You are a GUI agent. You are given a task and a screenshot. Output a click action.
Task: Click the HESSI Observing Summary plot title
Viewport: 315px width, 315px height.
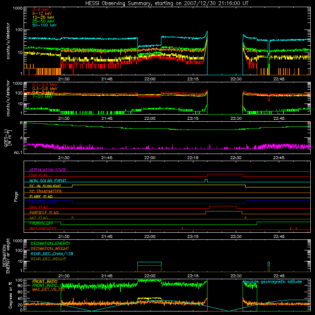[167, 4]
